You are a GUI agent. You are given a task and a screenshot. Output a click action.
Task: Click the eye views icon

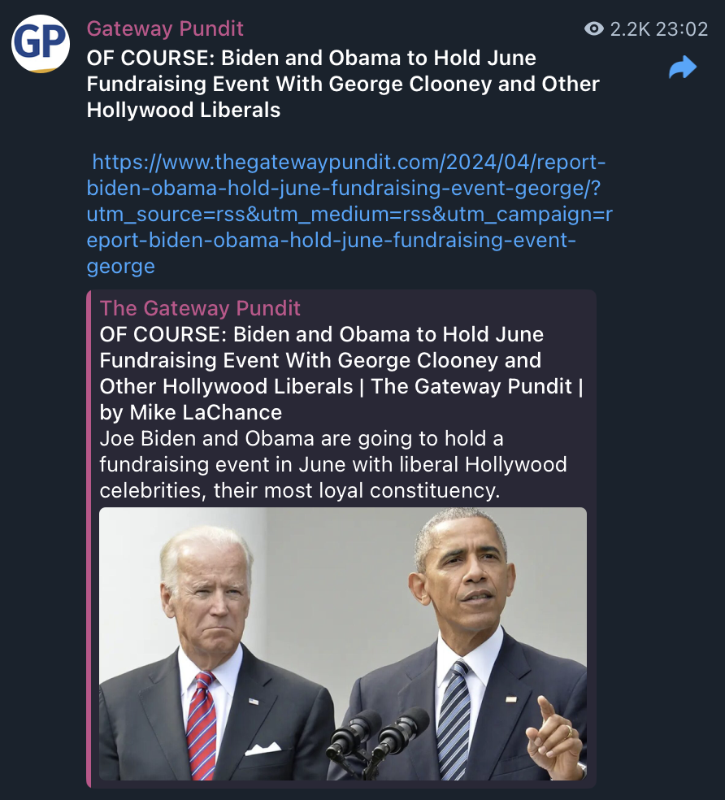tap(593, 29)
